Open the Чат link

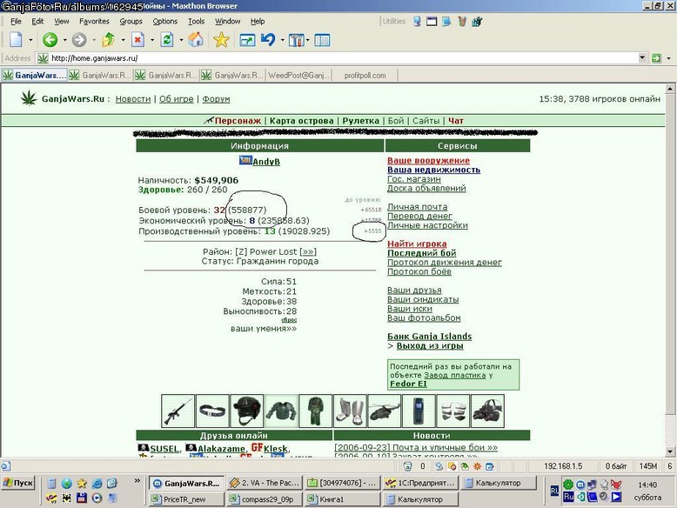tap(455, 121)
